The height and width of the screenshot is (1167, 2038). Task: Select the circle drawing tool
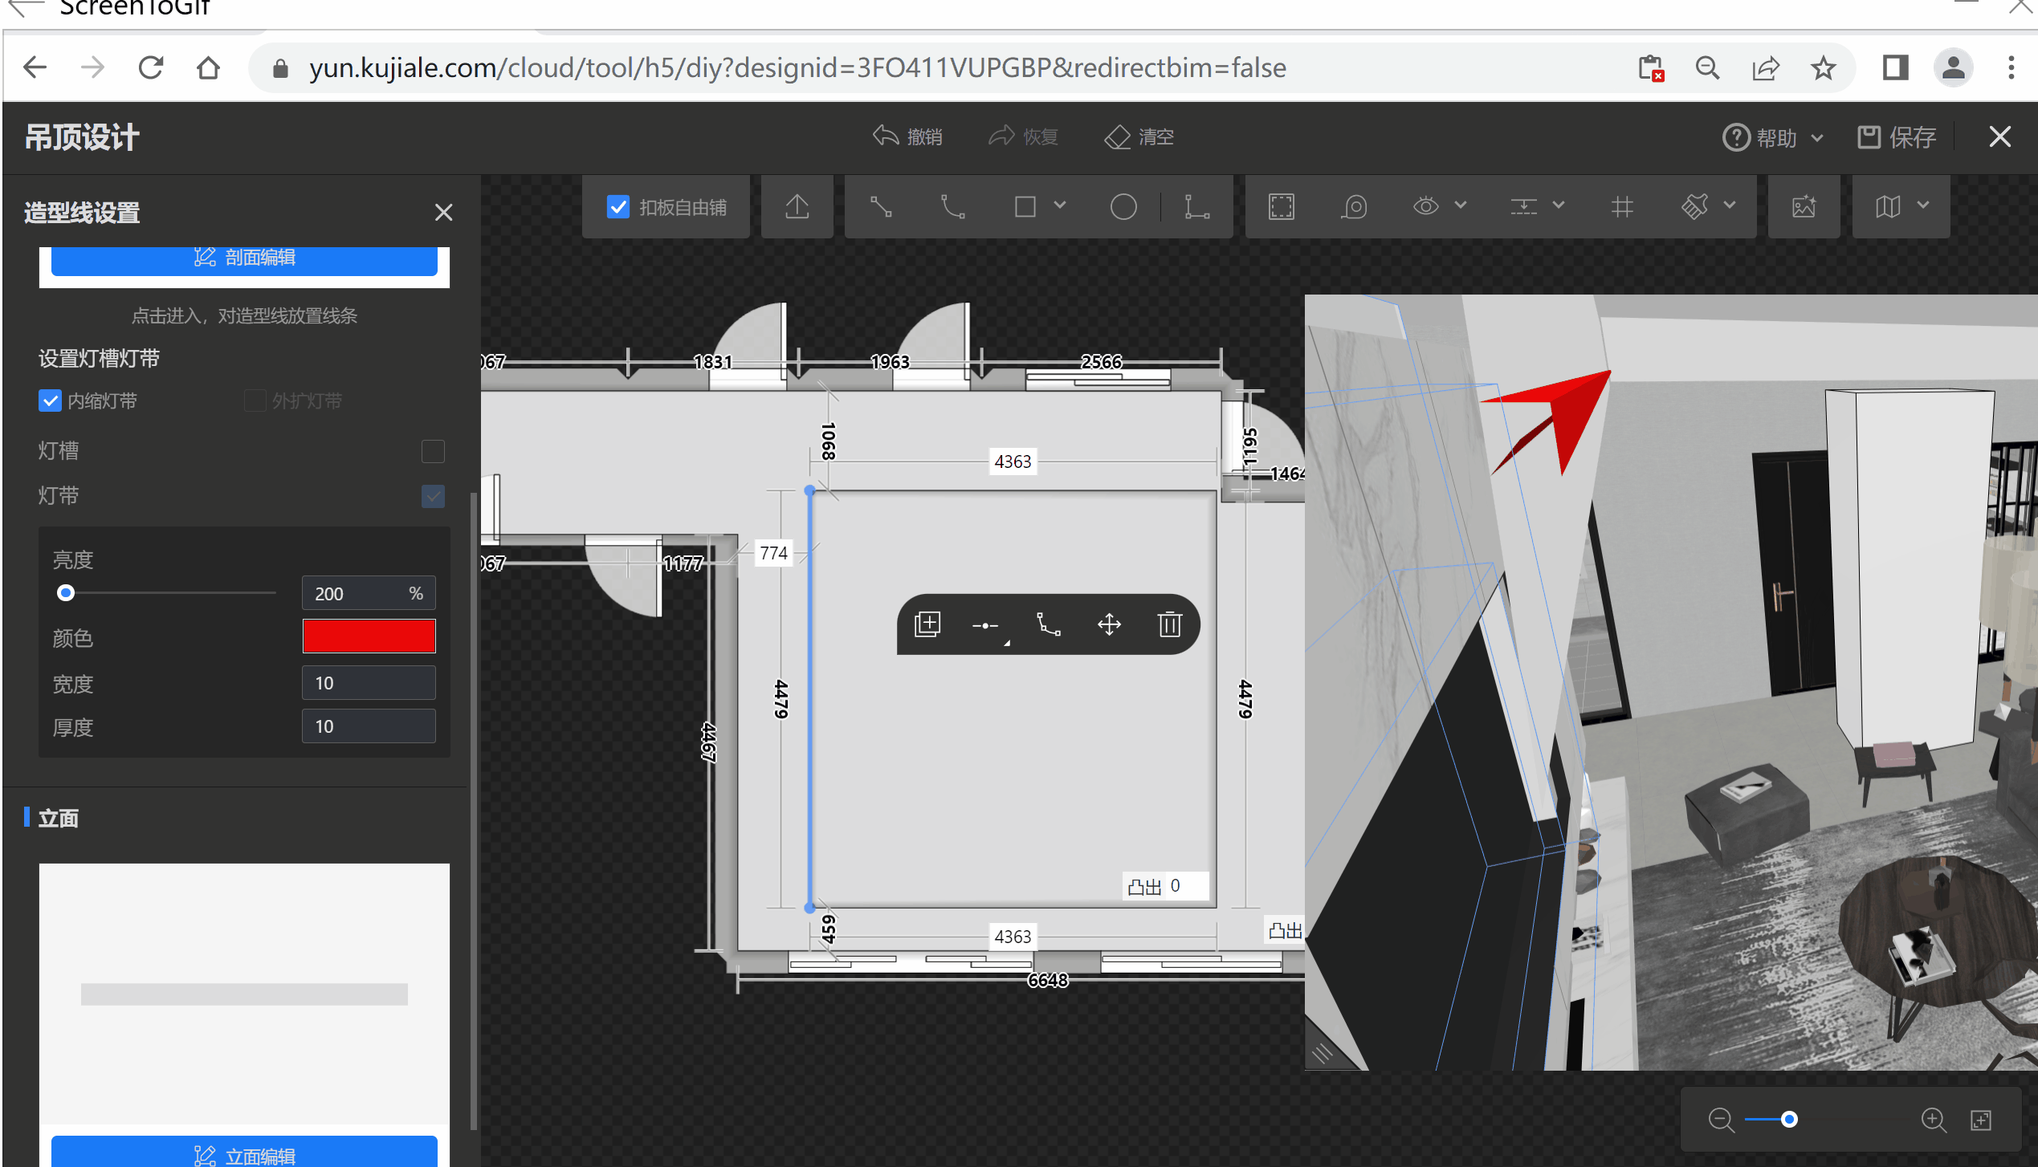pyautogui.click(x=1123, y=207)
